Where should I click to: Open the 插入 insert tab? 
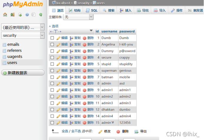pos(125,10)
